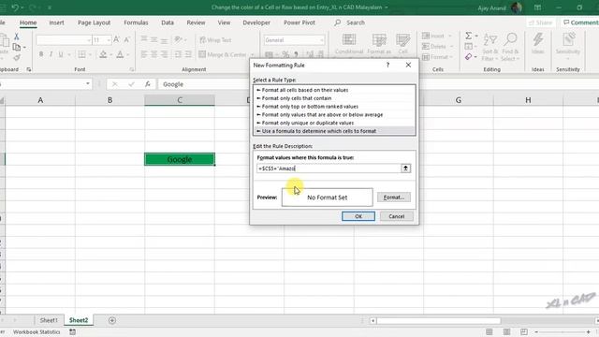Image resolution: width=599 pixels, height=337 pixels.
Task: Open the View ribbon tab
Action: pos(224,22)
